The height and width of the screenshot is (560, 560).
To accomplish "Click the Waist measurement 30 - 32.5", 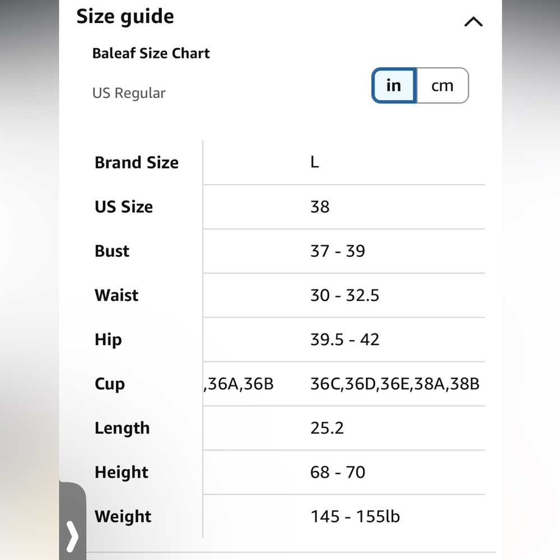I will tap(344, 295).
